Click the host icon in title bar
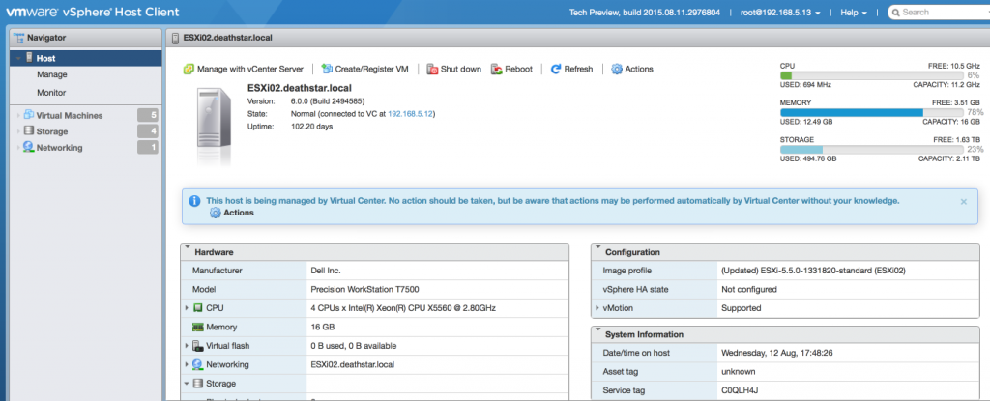Viewport: 990px width, 401px height. pyautogui.click(x=175, y=38)
